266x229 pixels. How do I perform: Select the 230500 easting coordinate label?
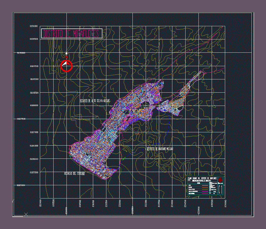click(x=80, y=204)
